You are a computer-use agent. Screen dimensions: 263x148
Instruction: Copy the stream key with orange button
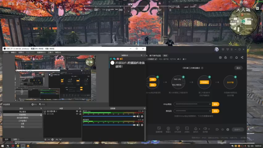pyautogui.click(x=216, y=111)
